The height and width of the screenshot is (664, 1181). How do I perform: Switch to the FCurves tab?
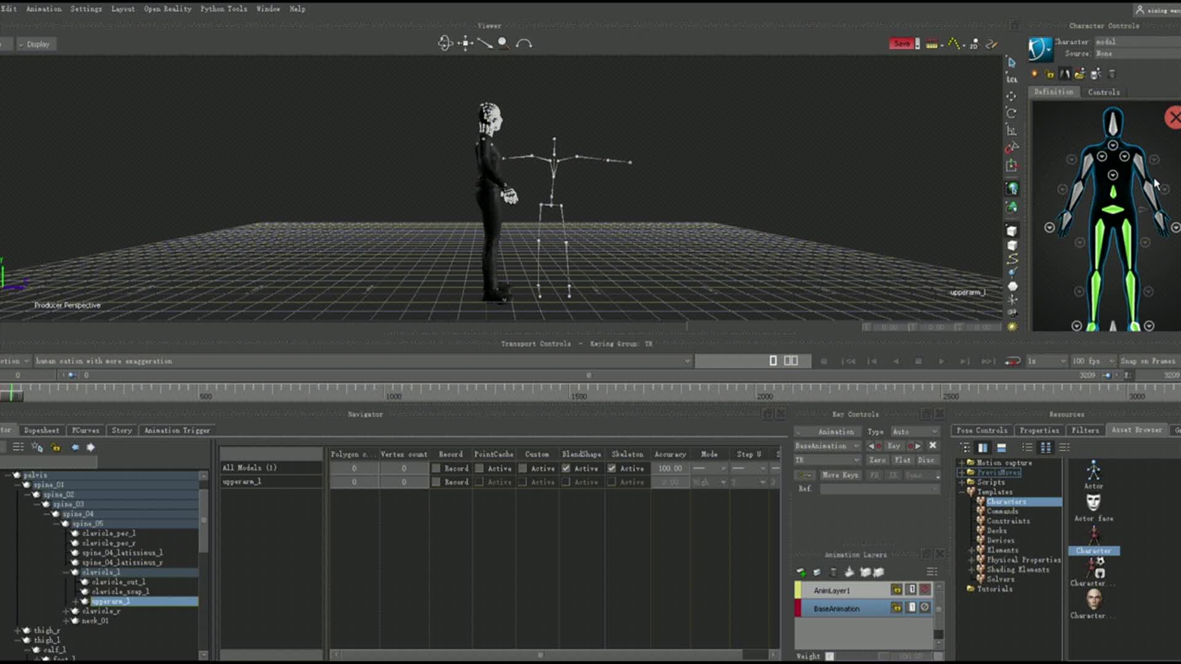click(85, 430)
